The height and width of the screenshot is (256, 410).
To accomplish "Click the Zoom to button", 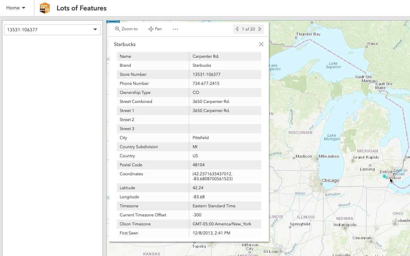I will [126, 29].
